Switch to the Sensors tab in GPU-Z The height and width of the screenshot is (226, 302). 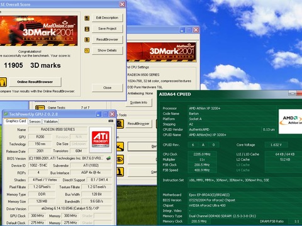click(x=35, y=121)
